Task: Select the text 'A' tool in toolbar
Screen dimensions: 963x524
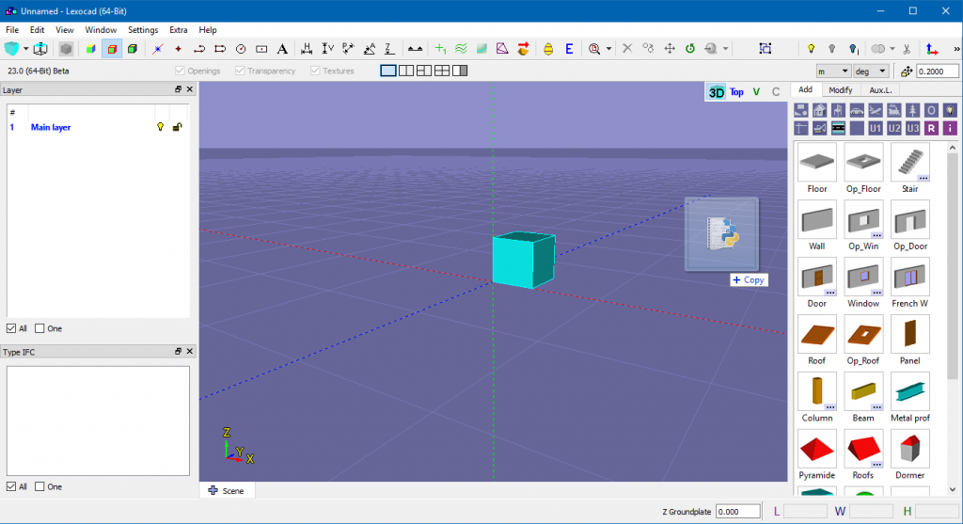Action: [282, 49]
